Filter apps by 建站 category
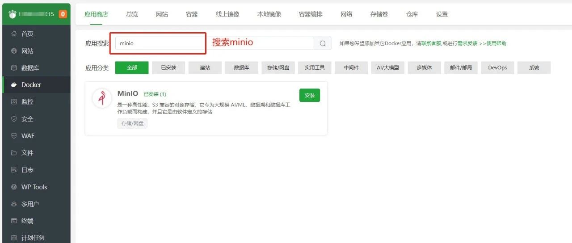Viewport: 572px width, 243px height. click(x=205, y=67)
